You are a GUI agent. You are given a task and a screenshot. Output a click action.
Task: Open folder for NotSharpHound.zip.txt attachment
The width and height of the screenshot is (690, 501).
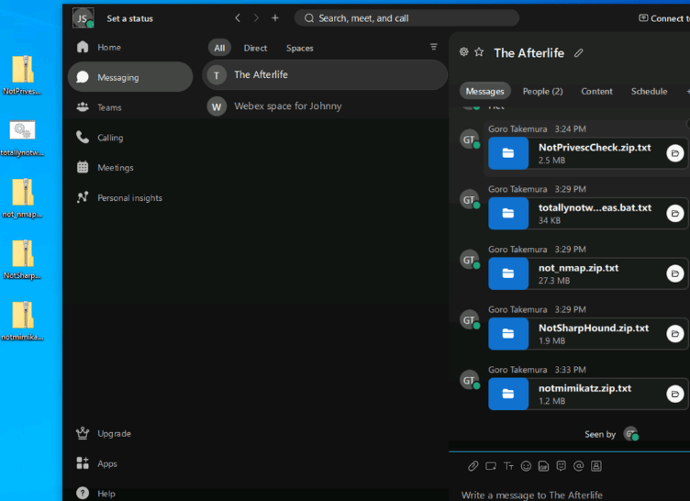[x=675, y=334]
